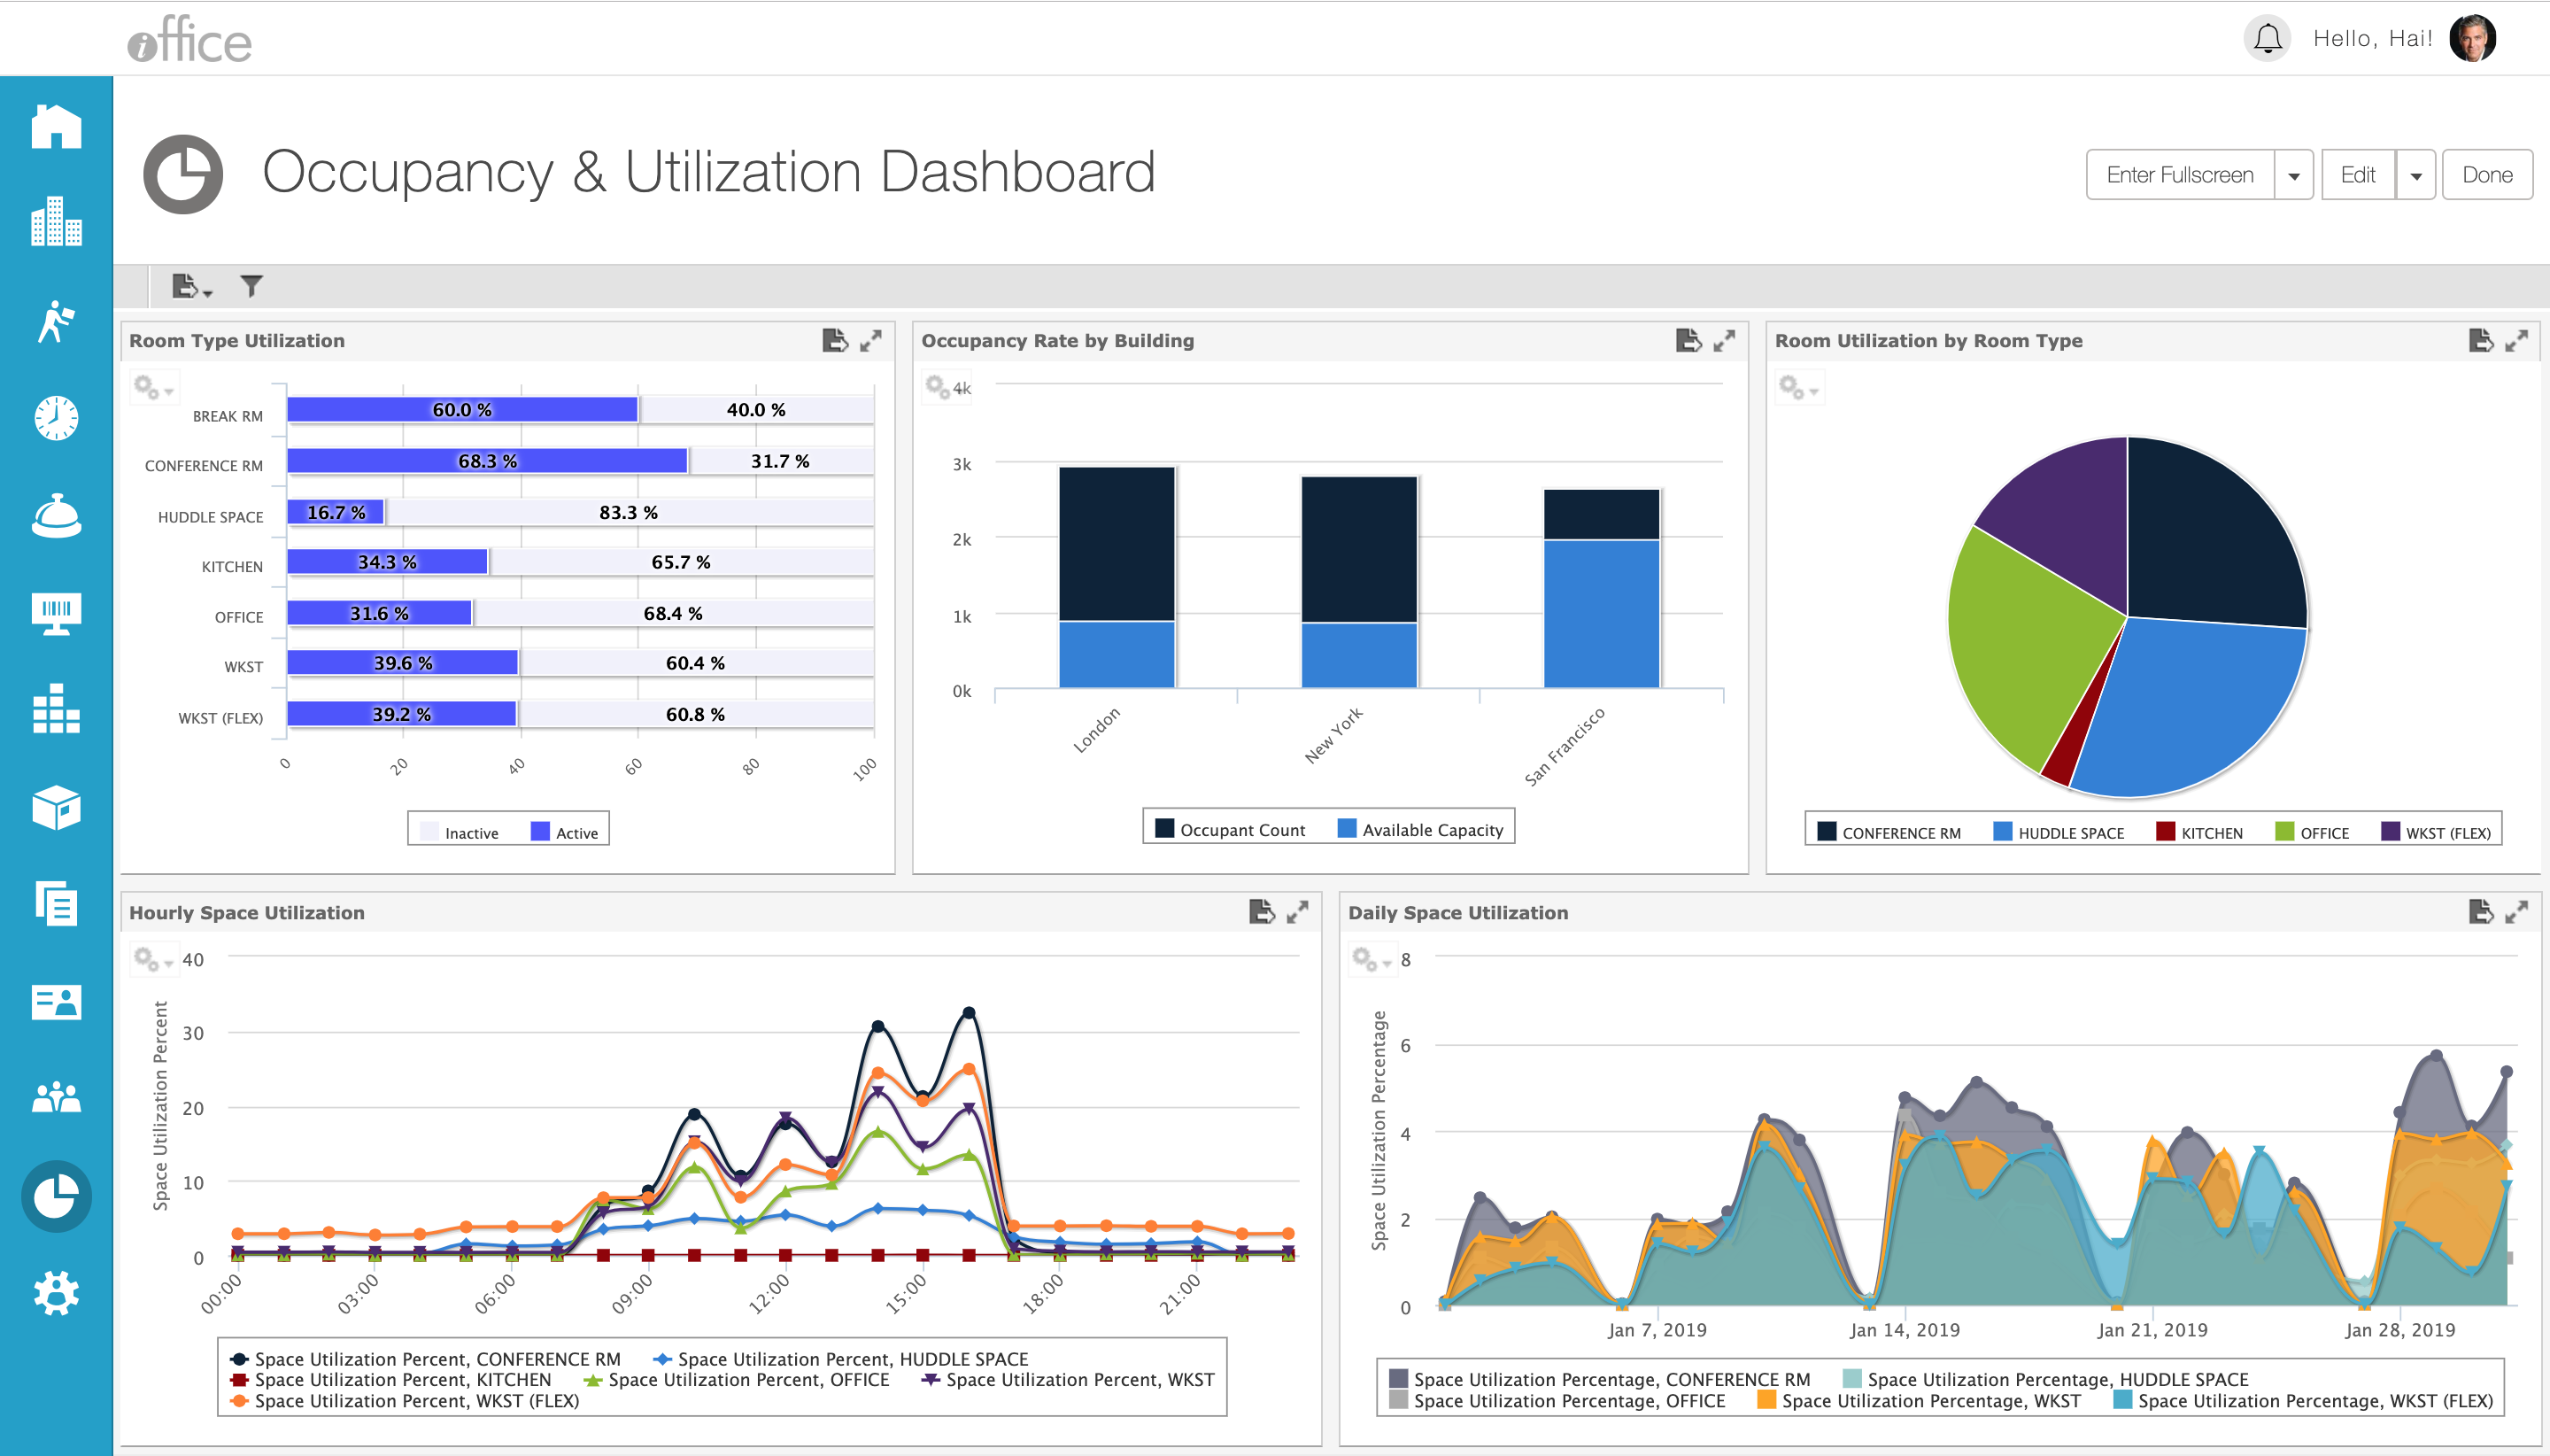The width and height of the screenshot is (2550, 1456).
Task: Open the service bell sidebar icon
Action: click(56, 516)
